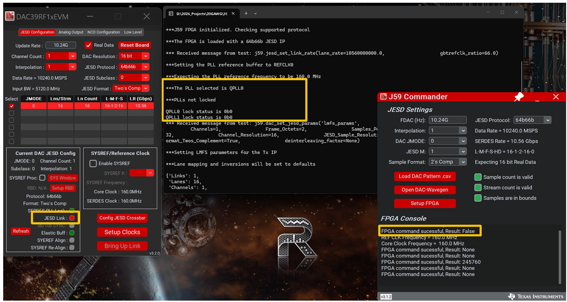Click the DAC39RF1xEVM app icon in title bar
The image size is (567, 302).
[10, 16]
